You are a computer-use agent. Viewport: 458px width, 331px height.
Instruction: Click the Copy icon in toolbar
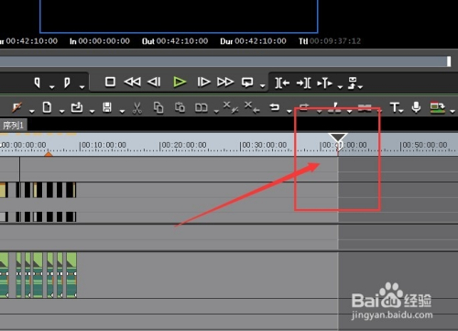tap(158, 108)
